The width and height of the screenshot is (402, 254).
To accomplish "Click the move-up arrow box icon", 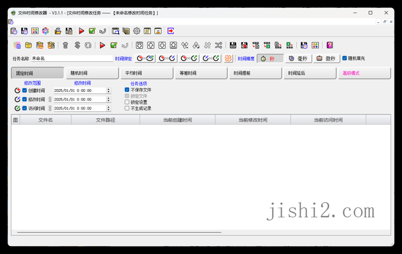I will 151,46.
